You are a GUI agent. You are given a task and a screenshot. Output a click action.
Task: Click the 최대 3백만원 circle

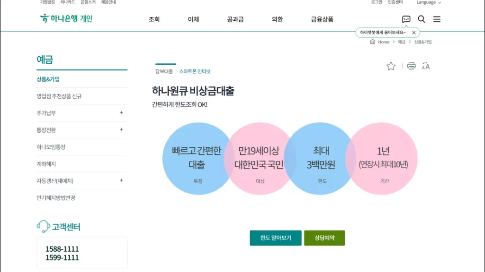(321, 159)
